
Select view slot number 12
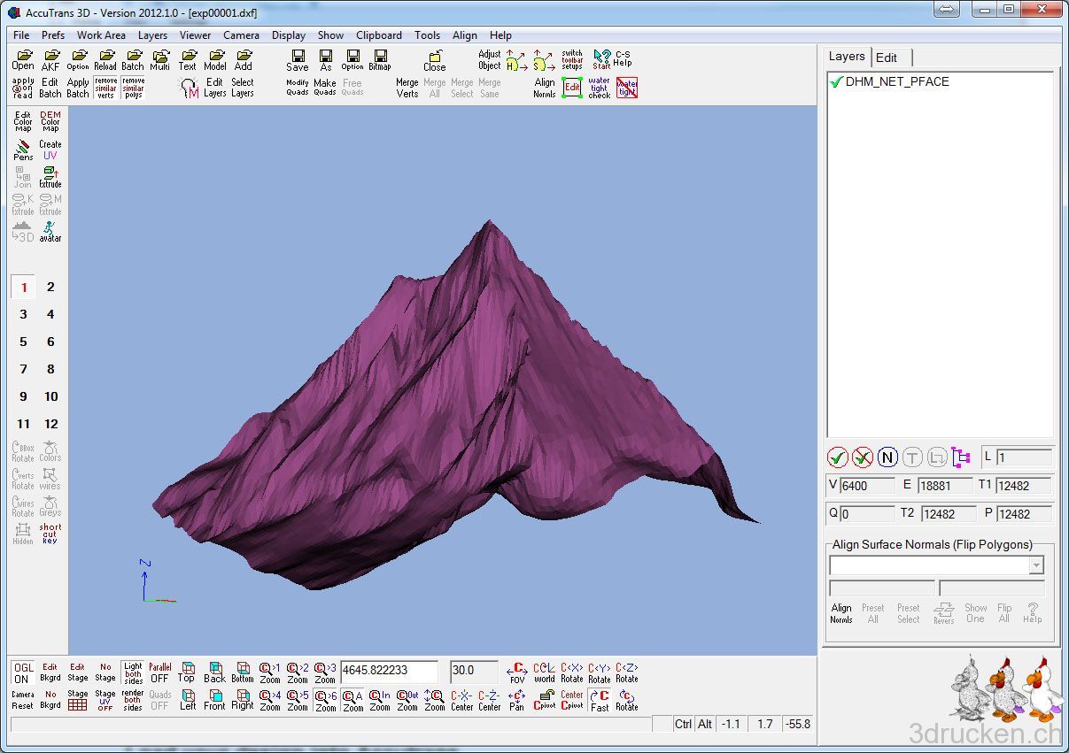coord(50,424)
